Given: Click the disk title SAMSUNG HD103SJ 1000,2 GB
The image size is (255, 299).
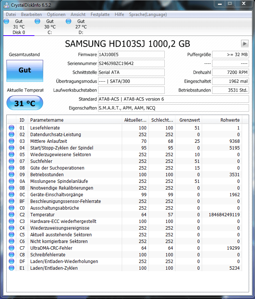Looking at the screenshot, I should pos(127,44).
